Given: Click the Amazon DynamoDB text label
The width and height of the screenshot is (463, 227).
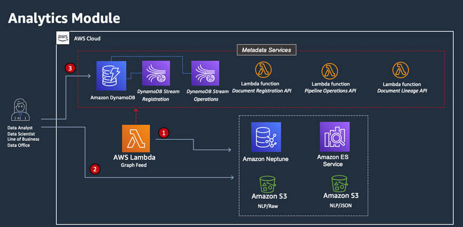Looking at the screenshot, I should (113, 97).
